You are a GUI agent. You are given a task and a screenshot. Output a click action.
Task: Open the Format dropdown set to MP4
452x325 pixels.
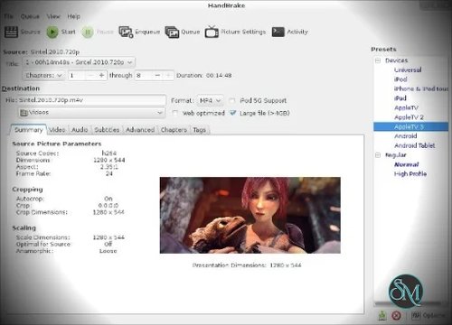tap(211, 100)
